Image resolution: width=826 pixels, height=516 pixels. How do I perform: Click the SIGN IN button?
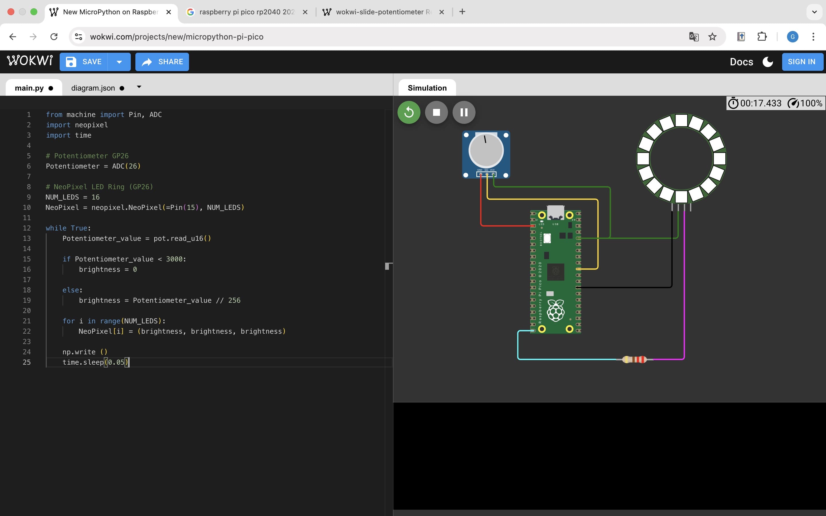(x=802, y=62)
